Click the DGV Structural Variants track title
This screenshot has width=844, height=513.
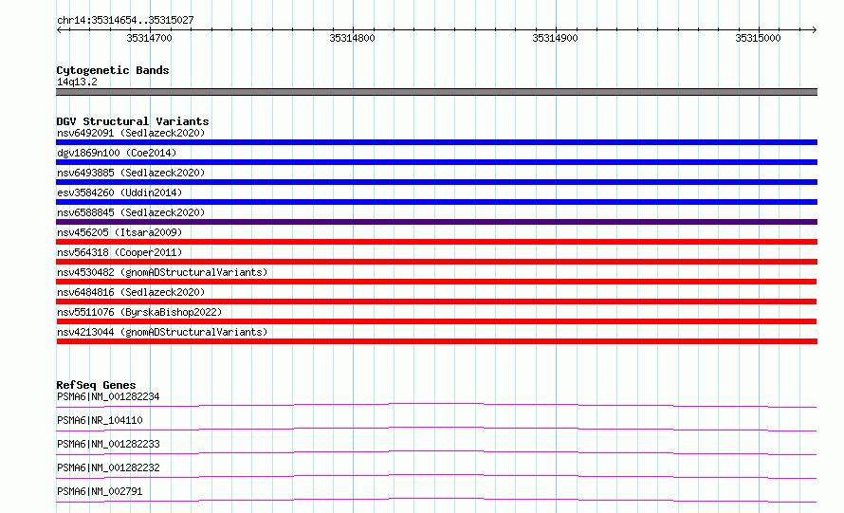pyautogui.click(x=133, y=121)
